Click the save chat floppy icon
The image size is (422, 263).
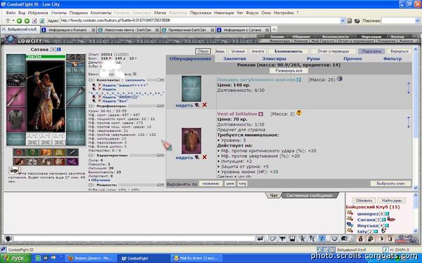pos(293,238)
